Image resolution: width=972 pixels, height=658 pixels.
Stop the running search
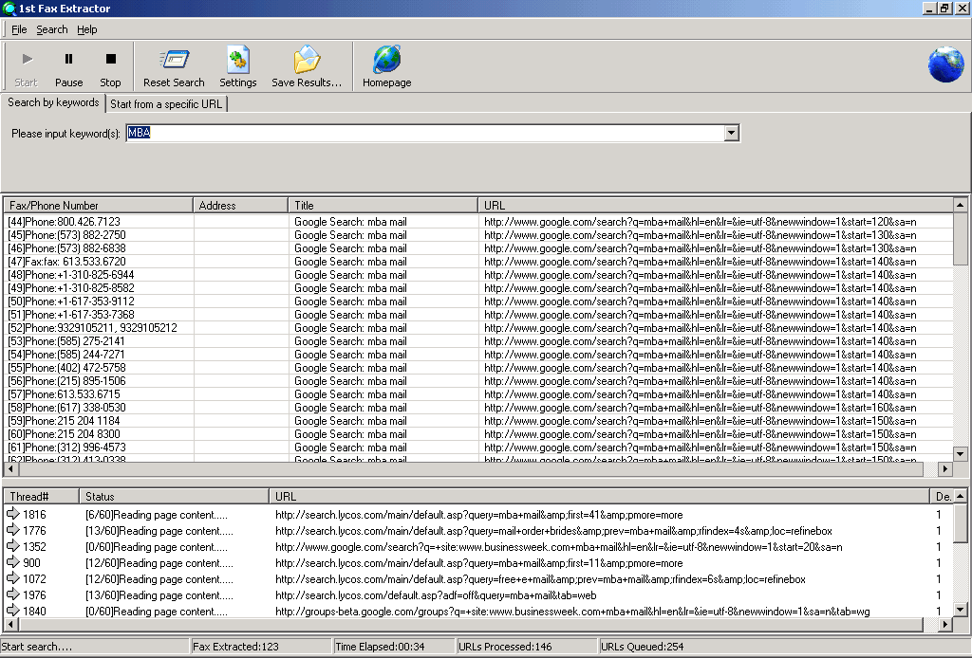point(110,61)
